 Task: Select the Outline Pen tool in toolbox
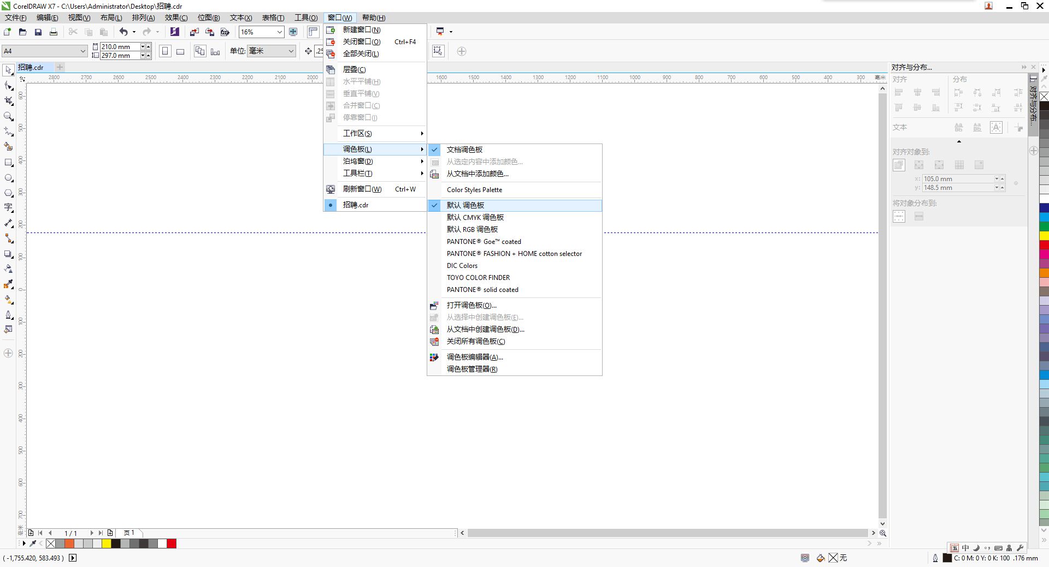pyautogui.click(x=8, y=315)
